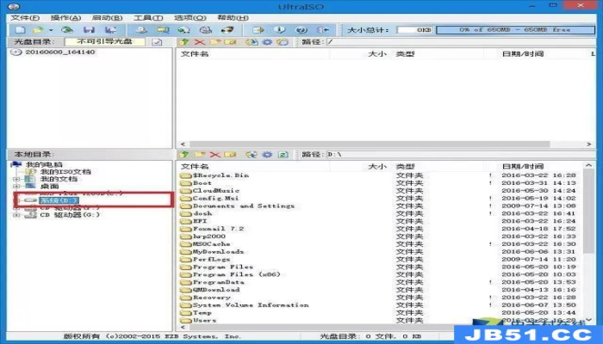Click the Mount to virtual drive icon
Image resolution: width=603 pixels, height=344 pixels.
tap(206, 29)
